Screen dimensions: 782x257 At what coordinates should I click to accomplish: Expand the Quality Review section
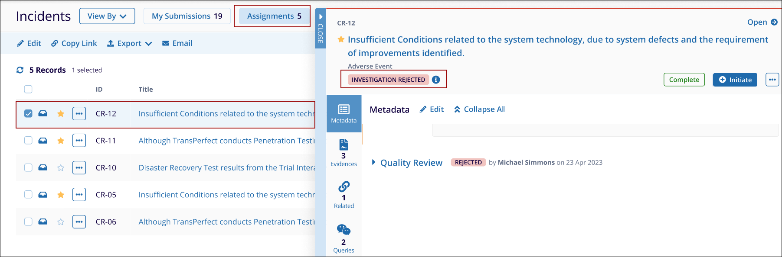373,163
